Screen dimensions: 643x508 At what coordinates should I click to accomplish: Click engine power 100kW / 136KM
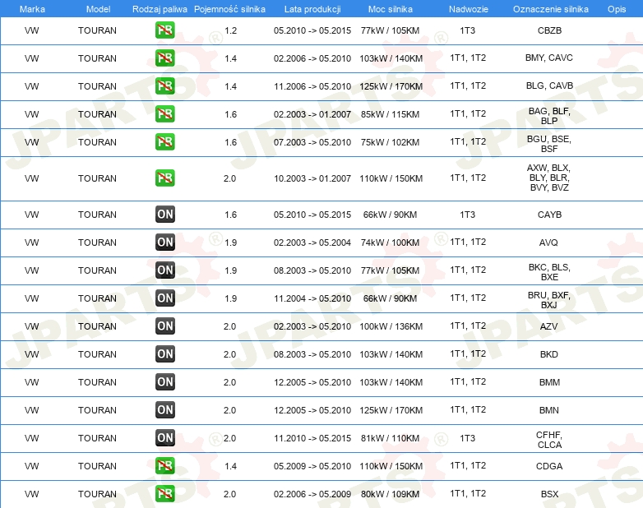391,326
